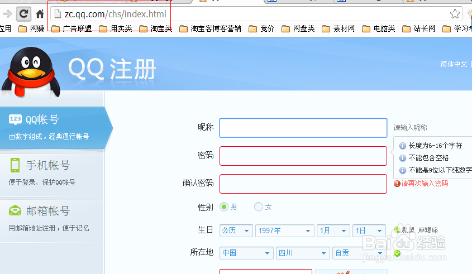
Task: Select the 男 gender radio button
Action: [x=224, y=207]
